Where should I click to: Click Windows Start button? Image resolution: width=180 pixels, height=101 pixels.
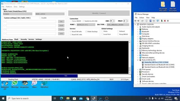[x=3, y=98]
